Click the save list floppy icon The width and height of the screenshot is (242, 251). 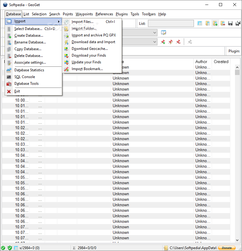coord(230,23)
